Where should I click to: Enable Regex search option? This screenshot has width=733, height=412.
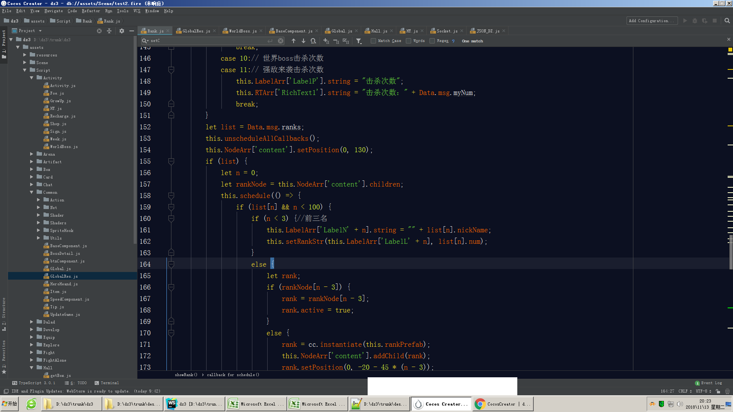tap(432, 41)
